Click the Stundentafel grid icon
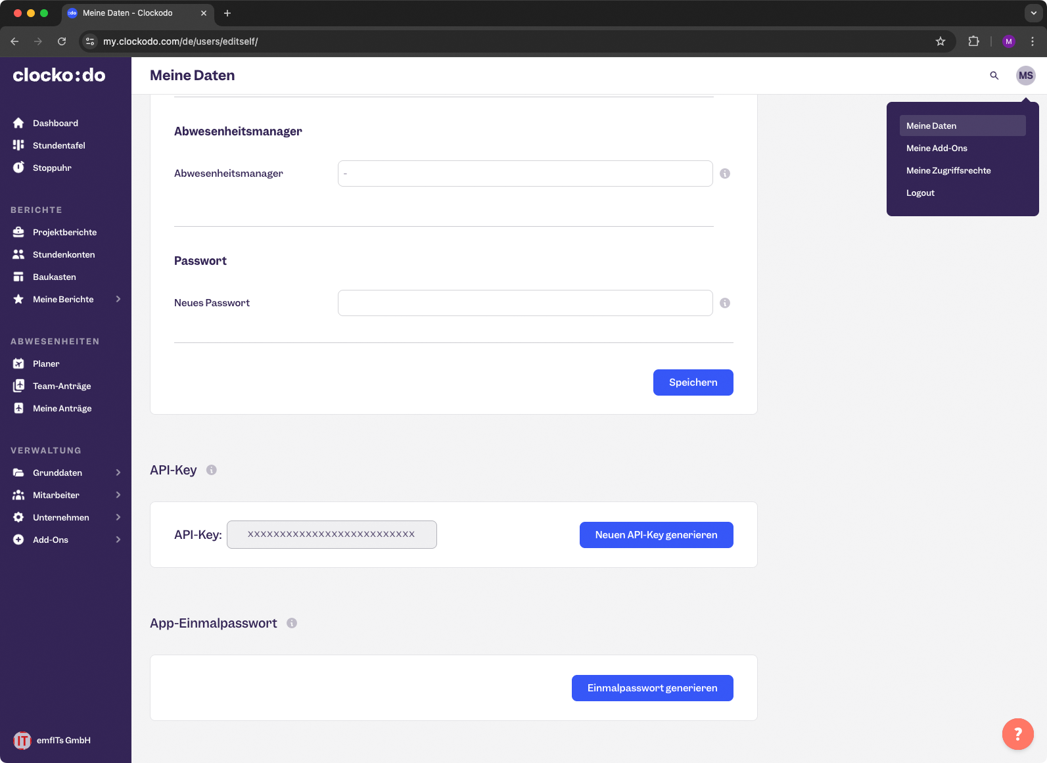 pyautogui.click(x=18, y=145)
